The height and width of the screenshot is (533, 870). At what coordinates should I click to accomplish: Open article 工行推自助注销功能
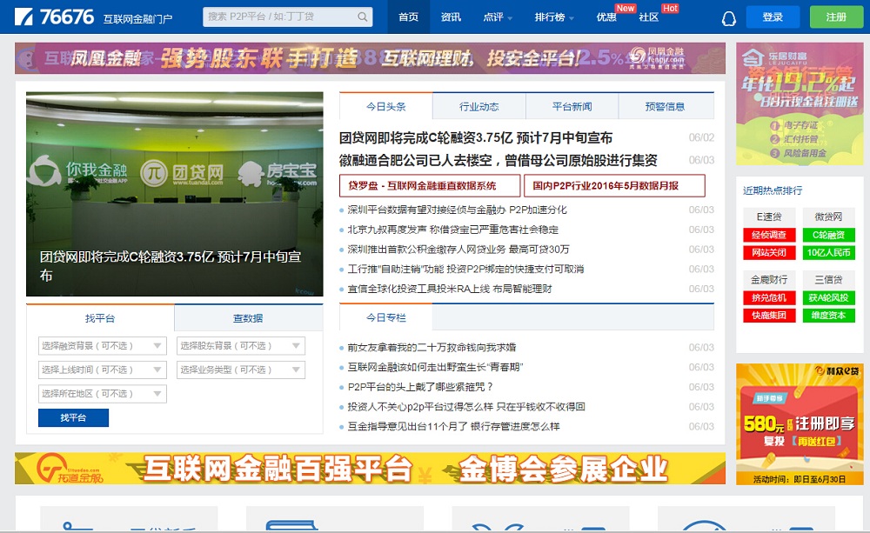[x=465, y=269]
